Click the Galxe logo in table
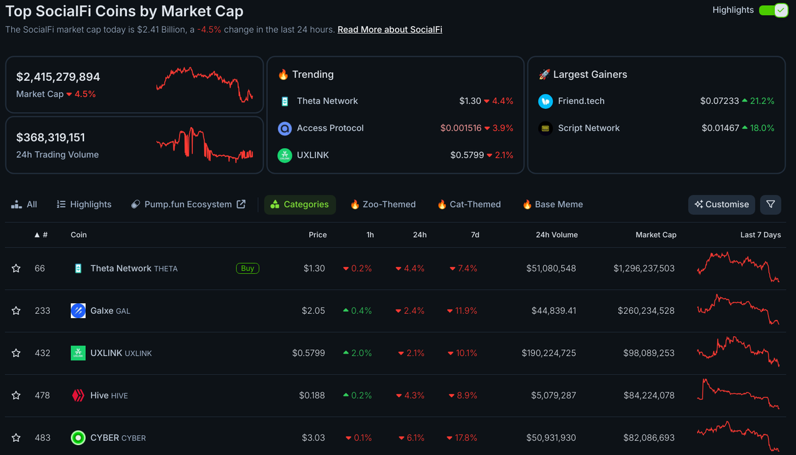This screenshot has height=455, width=796. pyautogui.click(x=78, y=311)
